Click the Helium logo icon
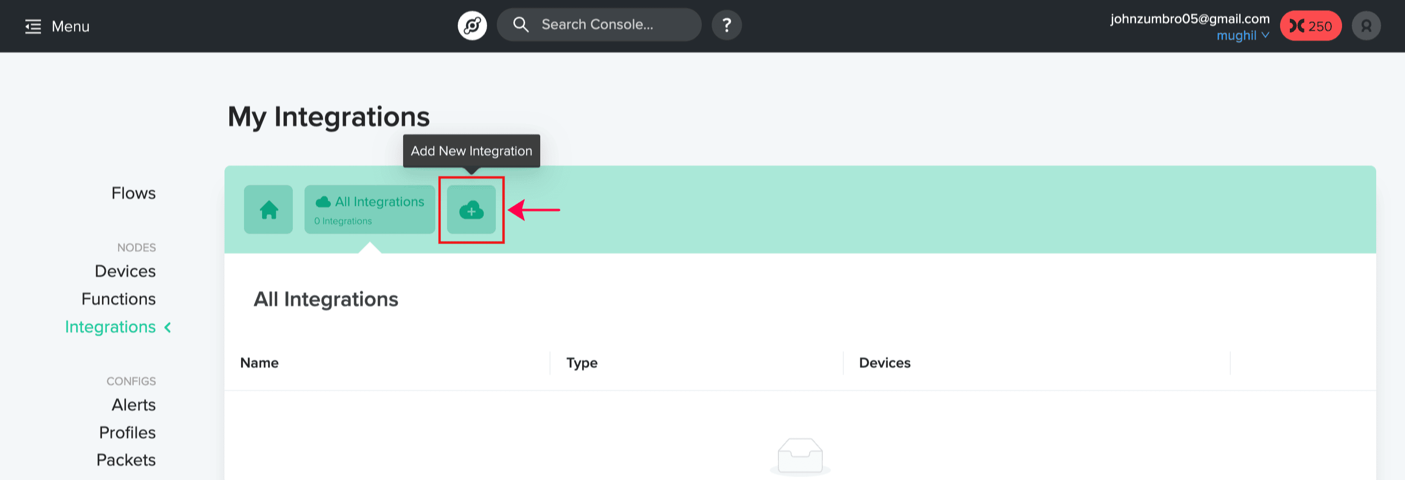The height and width of the screenshot is (480, 1405). click(x=472, y=25)
